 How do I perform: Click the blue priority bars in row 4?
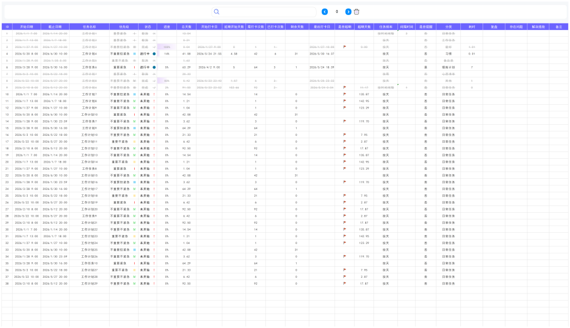click(x=135, y=54)
